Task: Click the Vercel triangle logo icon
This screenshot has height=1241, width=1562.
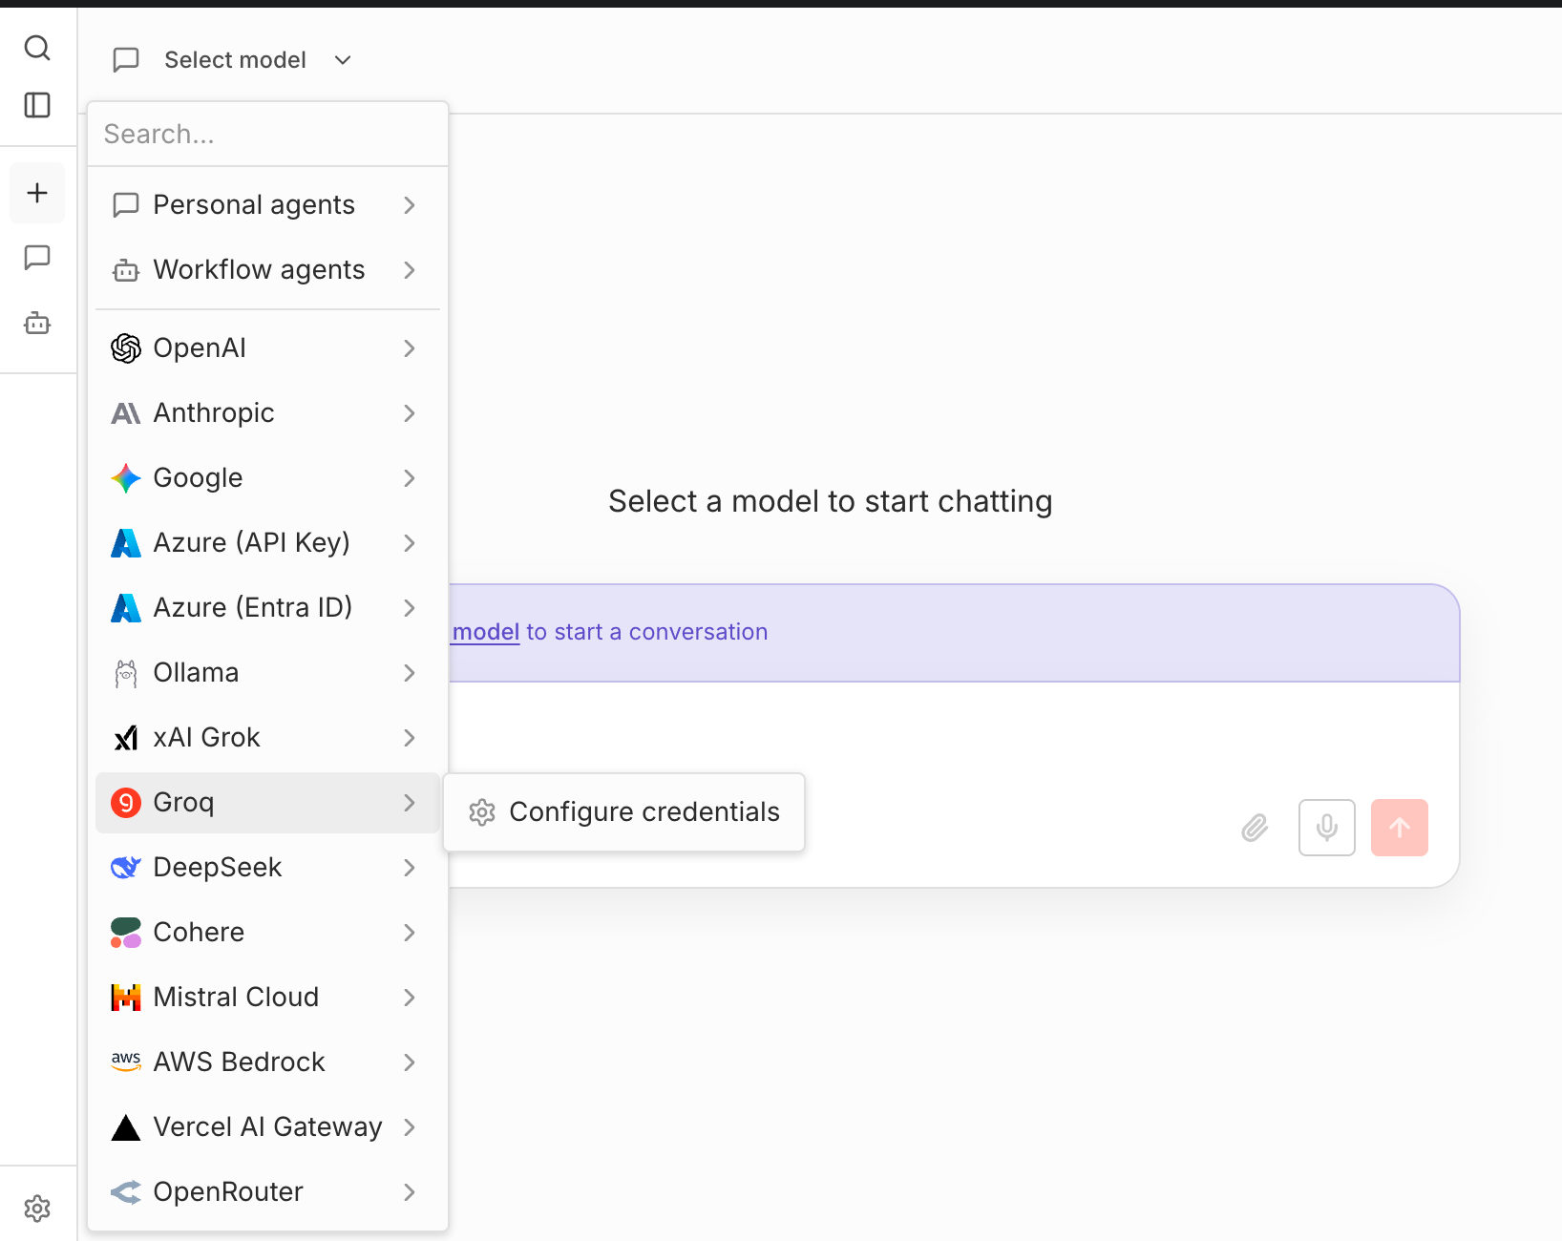Action: click(x=126, y=1127)
